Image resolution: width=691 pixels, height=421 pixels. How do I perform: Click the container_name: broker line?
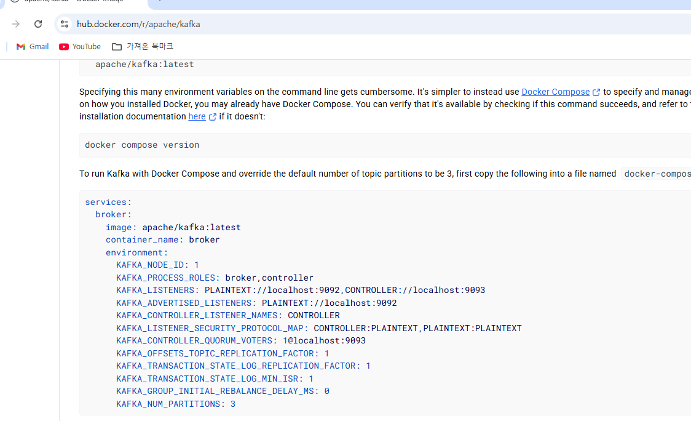click(162, 240)
